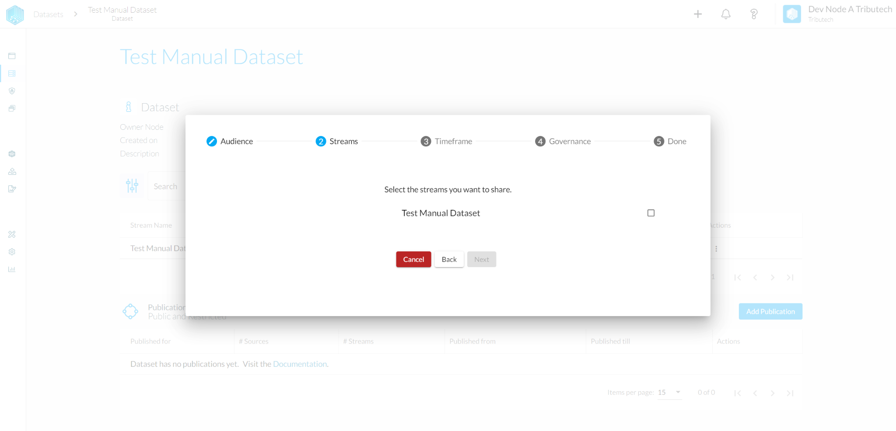Go to next page of publications table
This screenshot has width=896, height=431.
773,393
